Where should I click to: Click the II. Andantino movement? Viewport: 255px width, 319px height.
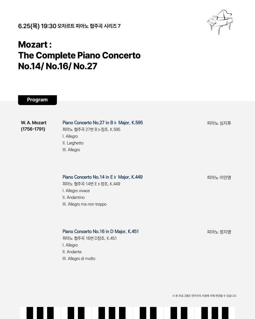coord(73,198)
